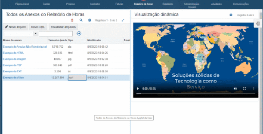
Task: Click the Visualizar arquivos button
Action: tap(63, 27)
